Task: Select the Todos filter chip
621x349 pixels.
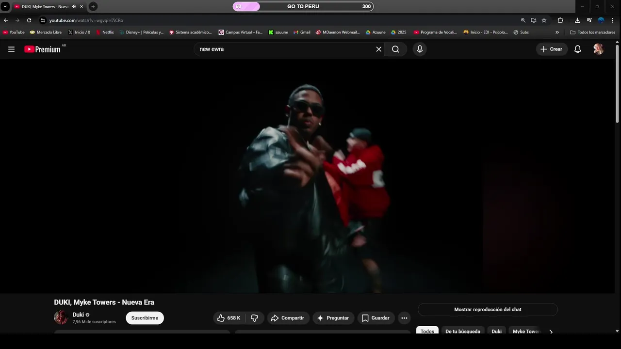Action: tap(427, 331)
